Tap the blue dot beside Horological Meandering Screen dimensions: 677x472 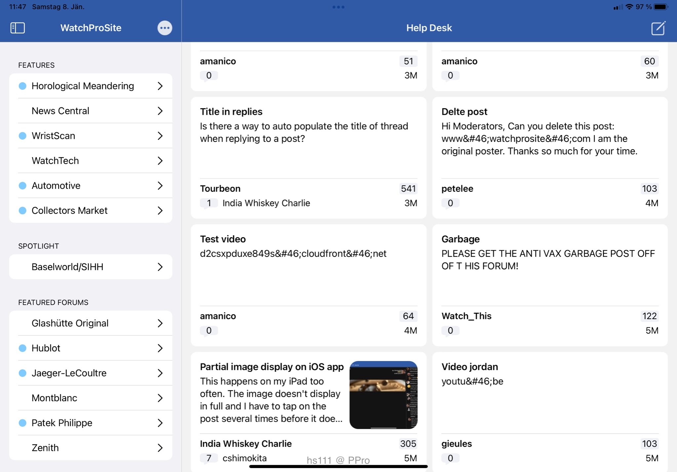click(22, 86)
